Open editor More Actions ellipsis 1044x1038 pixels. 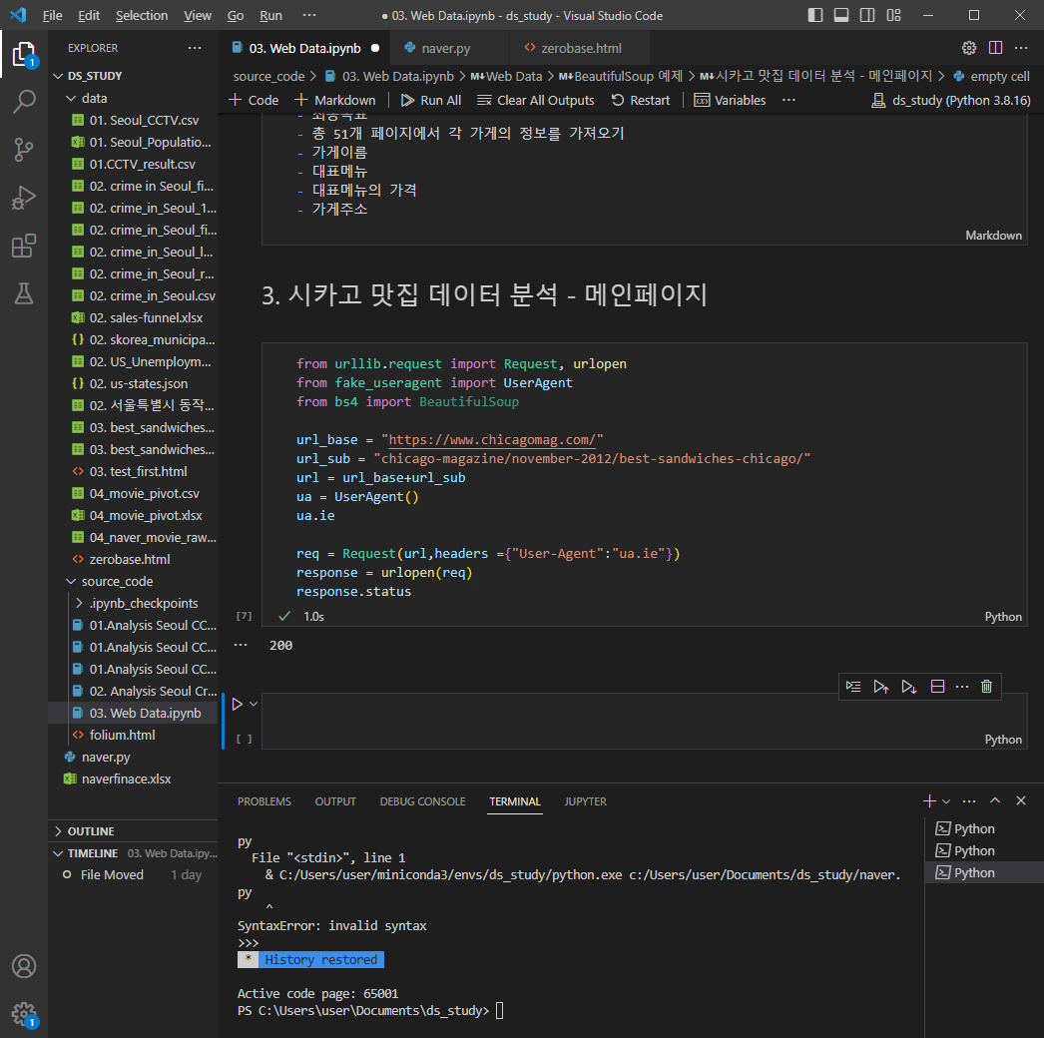point(1021,48)
